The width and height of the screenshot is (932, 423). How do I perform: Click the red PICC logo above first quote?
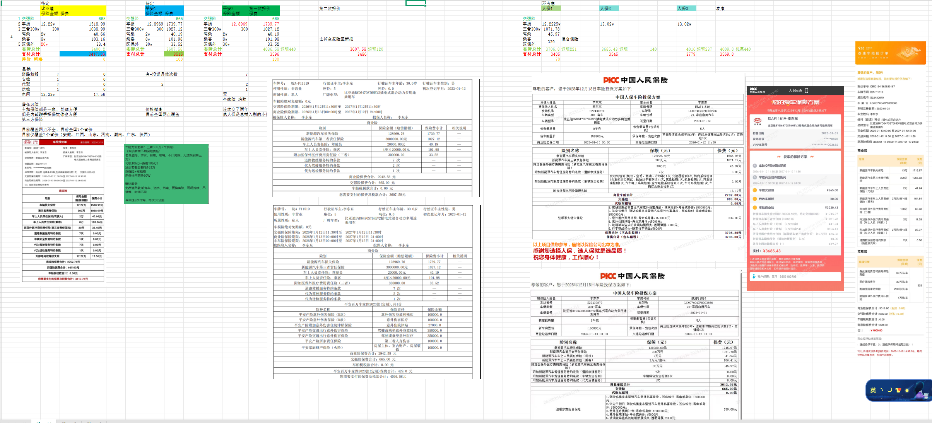click(611, 80)
